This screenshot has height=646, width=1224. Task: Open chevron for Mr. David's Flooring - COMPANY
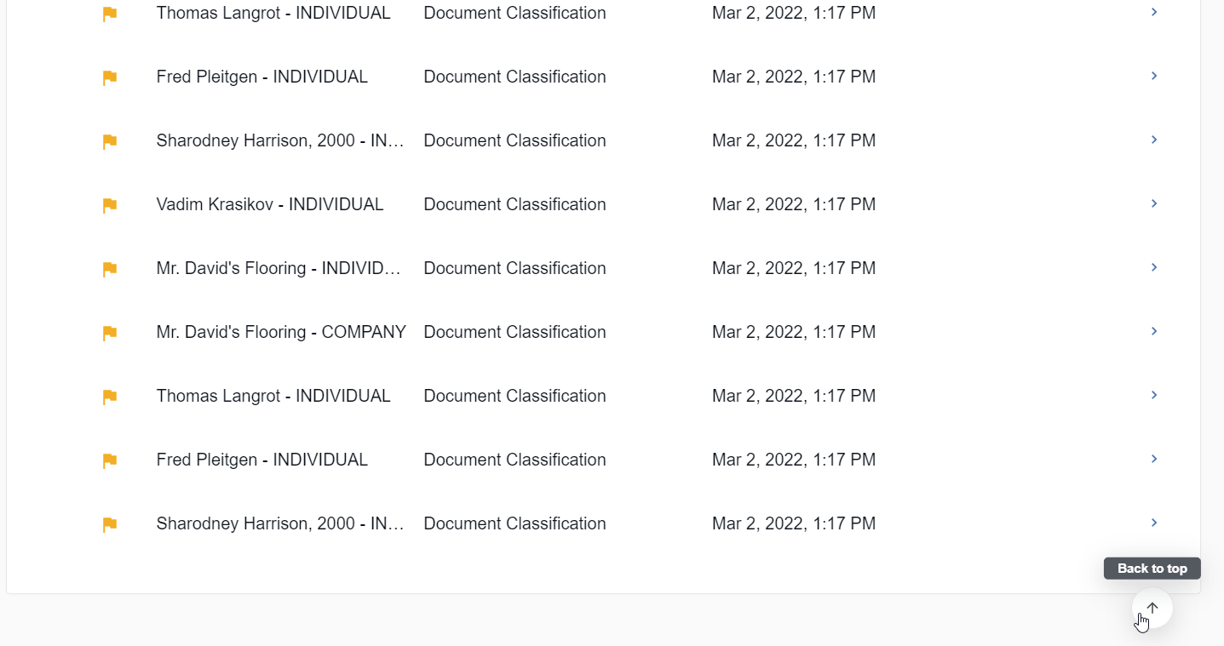(1154, 331)
